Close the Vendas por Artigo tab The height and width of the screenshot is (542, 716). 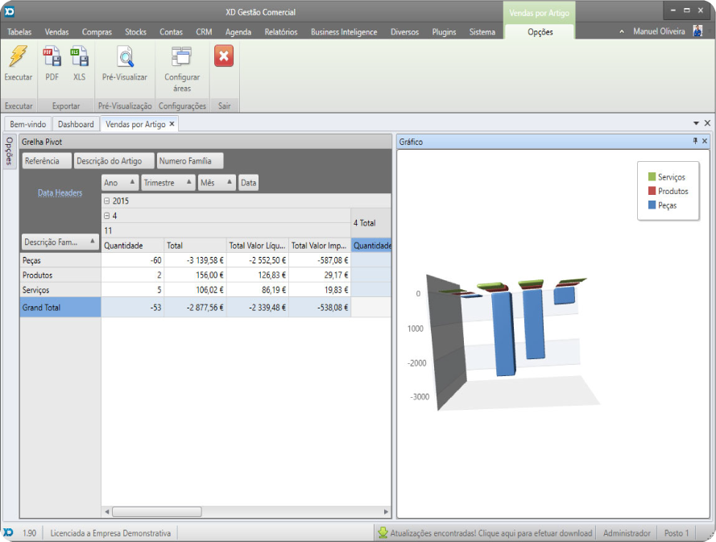[x=172, y=124]
